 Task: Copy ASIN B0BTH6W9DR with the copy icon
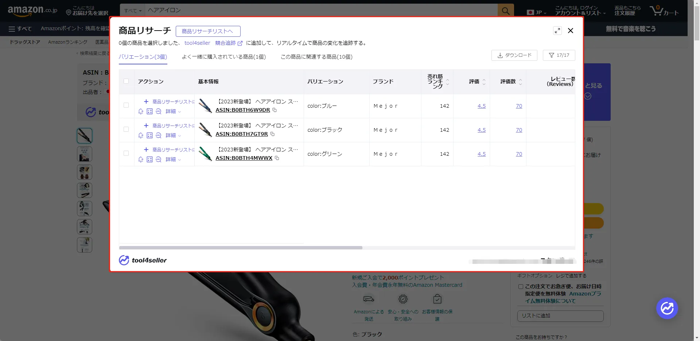pyautogui.click(x=275, y=110)
